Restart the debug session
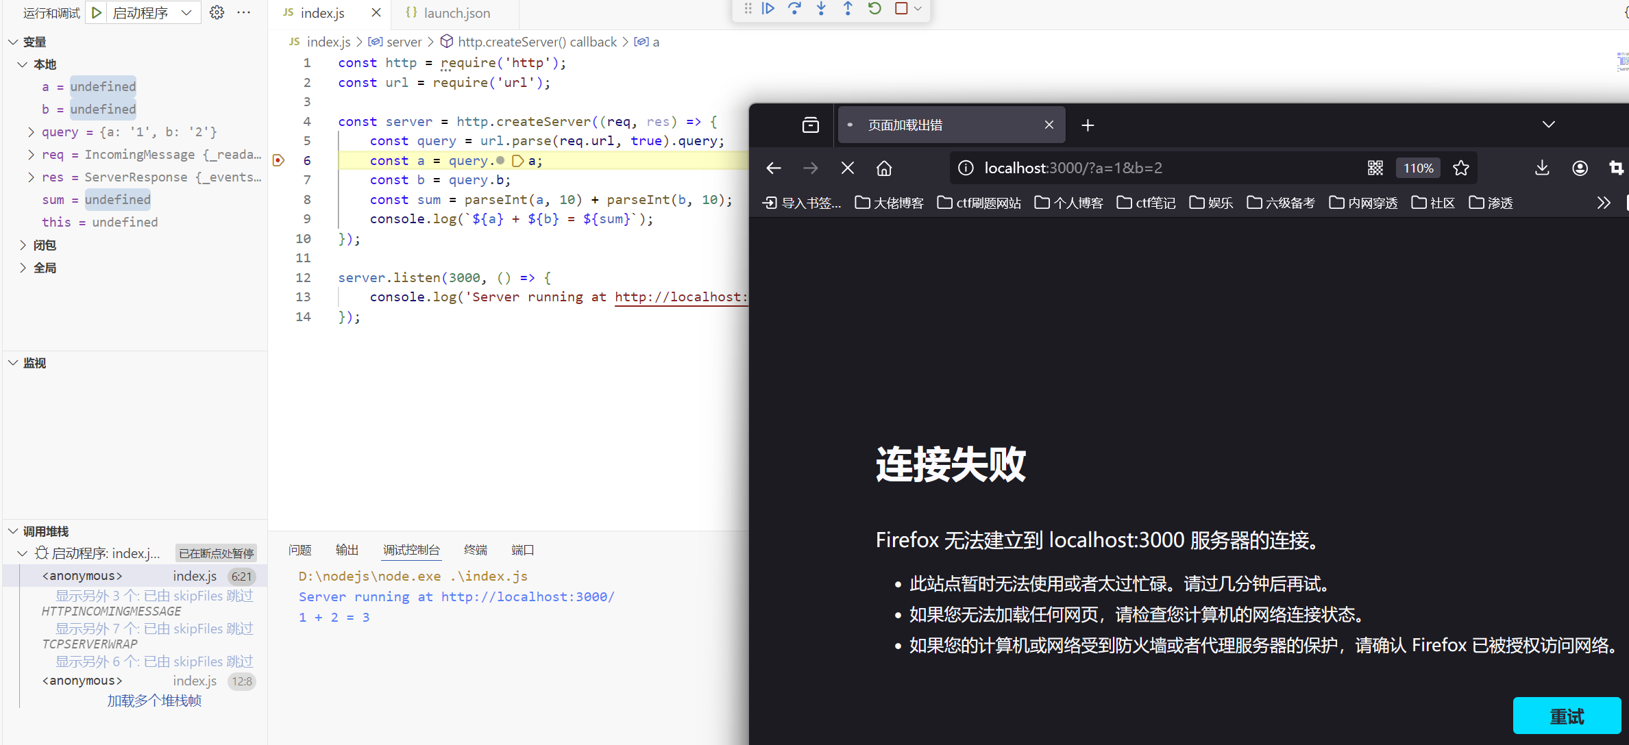This screenshot has width=1629, height=745. pyautogui.click(x=874, y=9)
